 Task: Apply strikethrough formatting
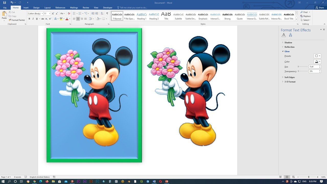tap(43, 19)
